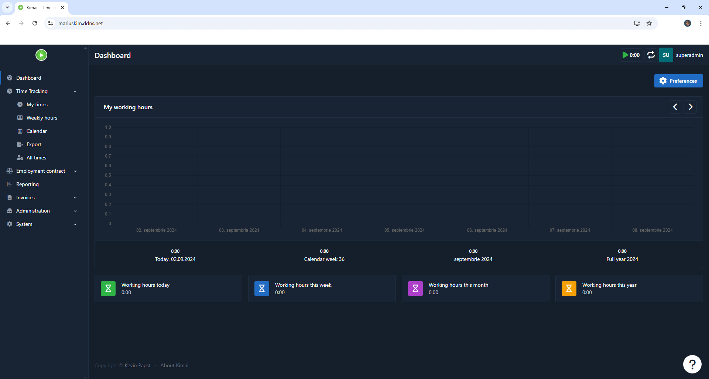Collapse the Time Tracking menu
The image size is (709, 379).
[75, 91]
